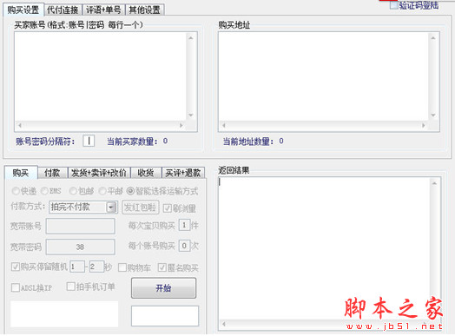Open the 评语+单号 tab

(x=103, y=10)
